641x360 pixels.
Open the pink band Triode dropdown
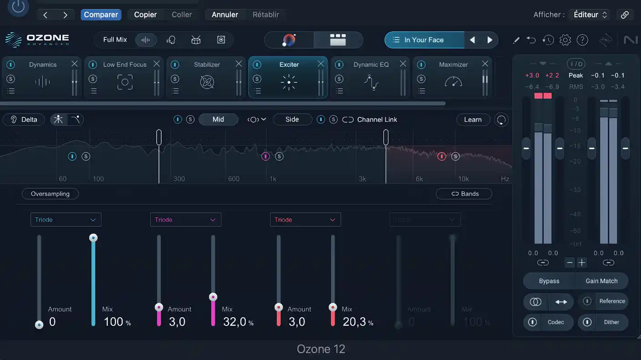[185, 220]
